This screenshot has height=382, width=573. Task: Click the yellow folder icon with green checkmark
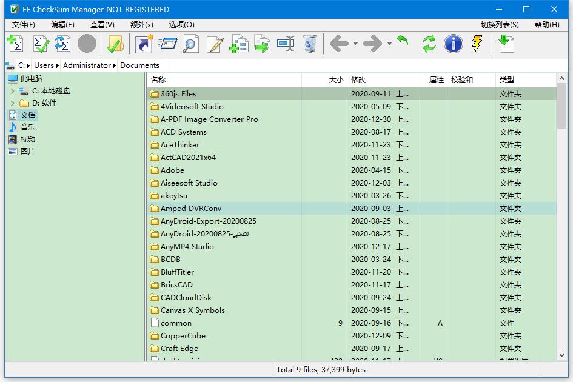115,44
